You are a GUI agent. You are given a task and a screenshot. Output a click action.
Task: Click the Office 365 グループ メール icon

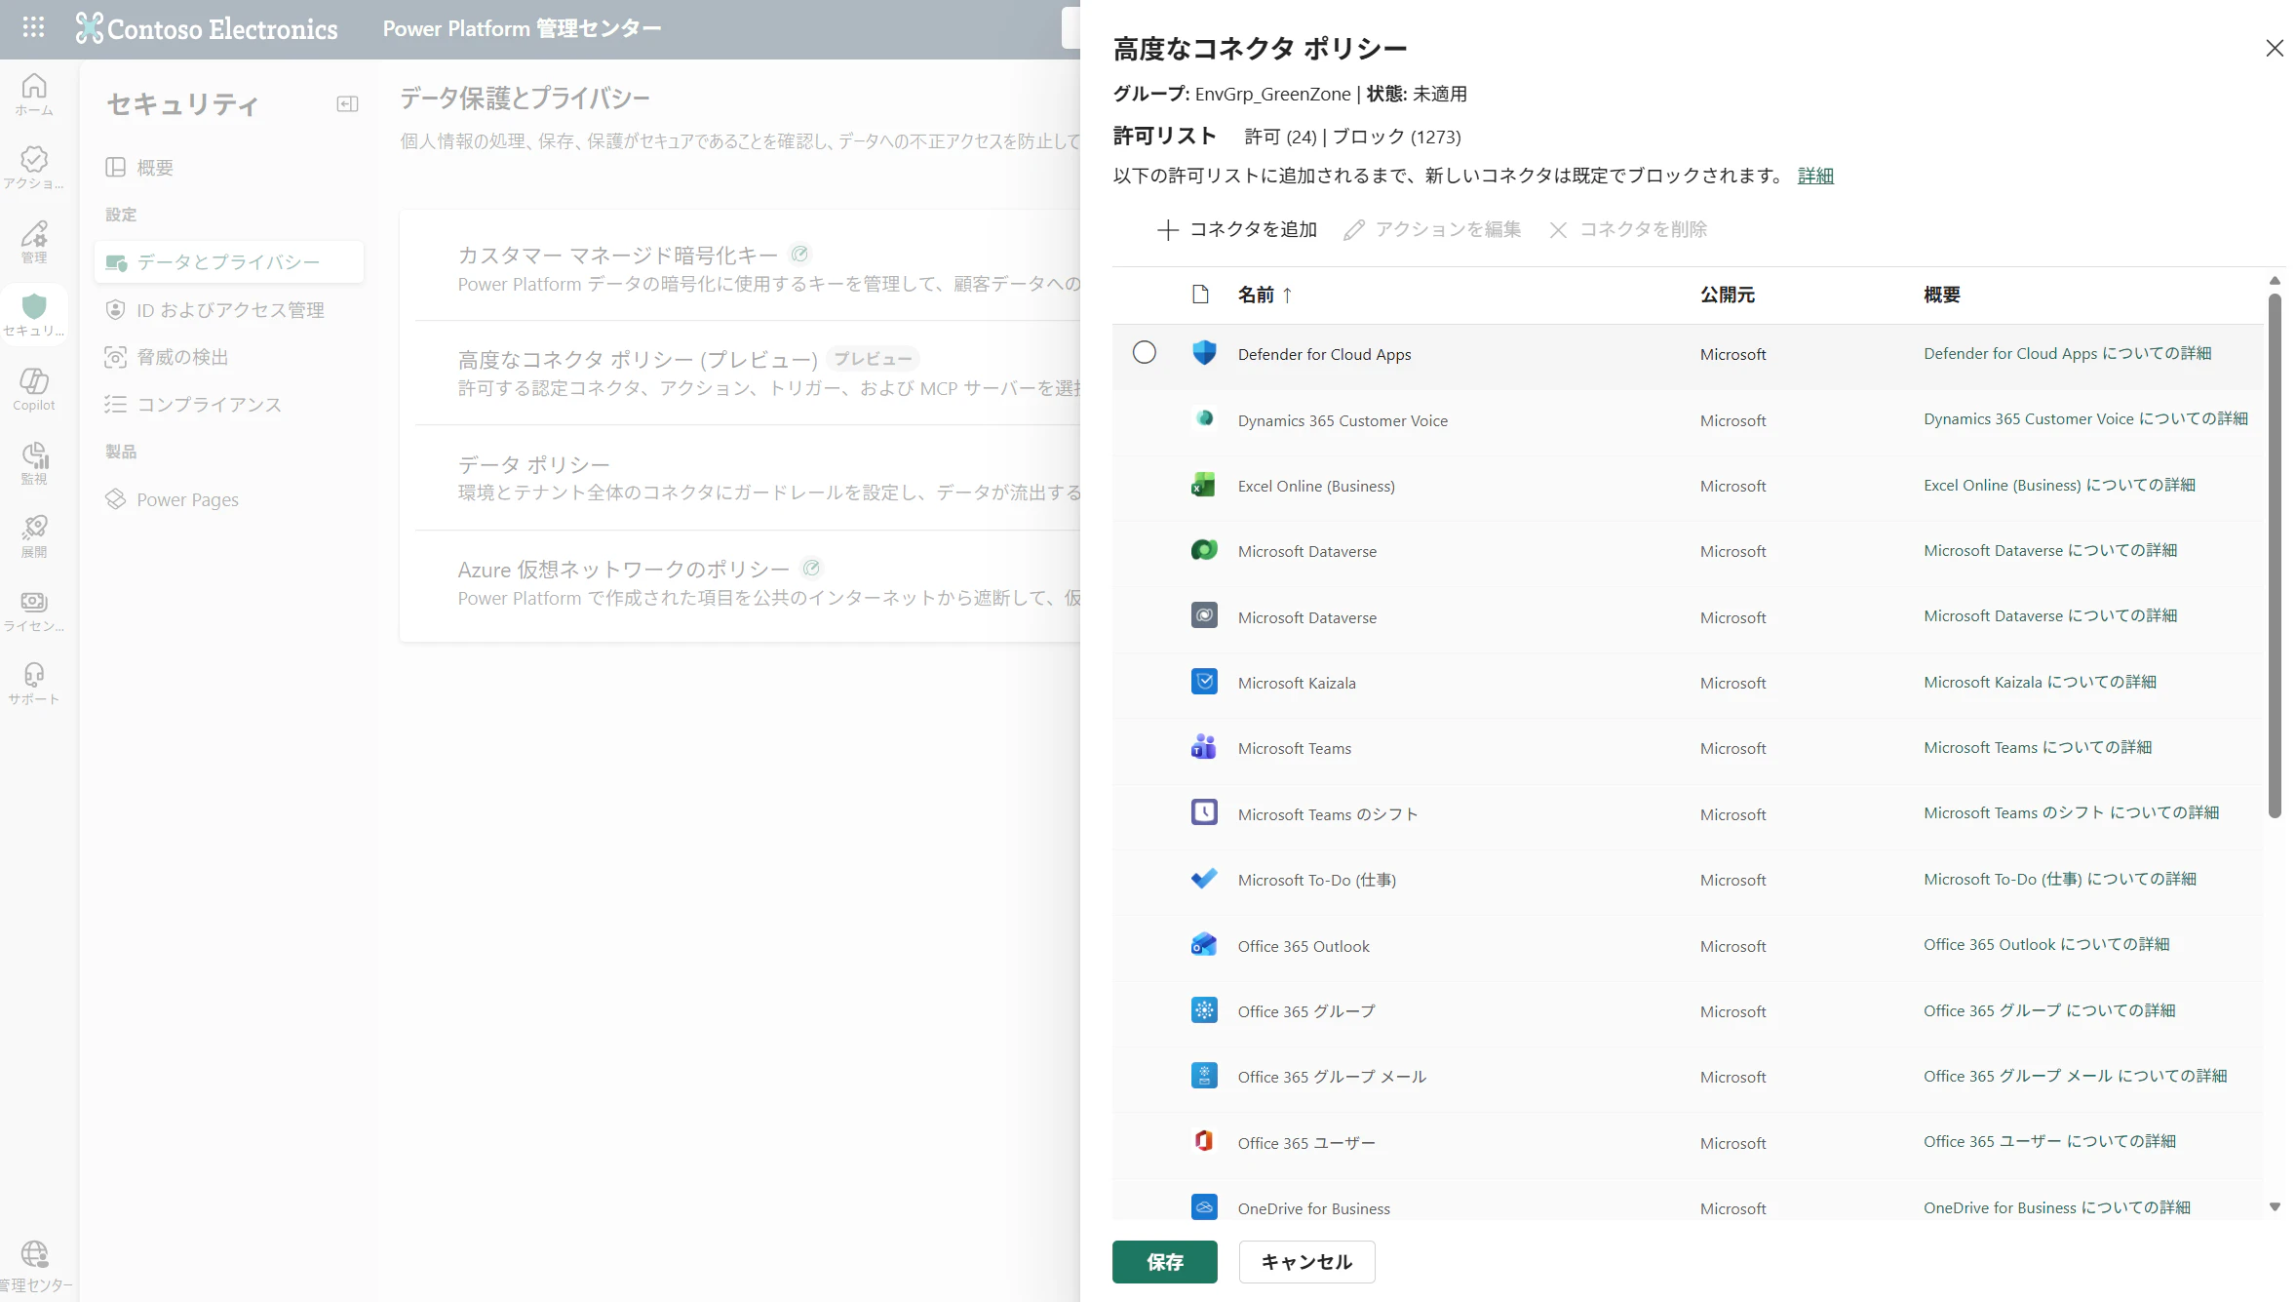(1204, 1076)
